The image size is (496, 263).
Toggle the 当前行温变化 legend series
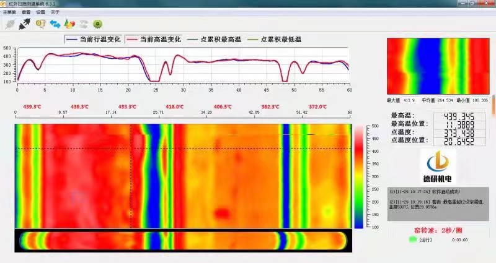click(94, 40)
